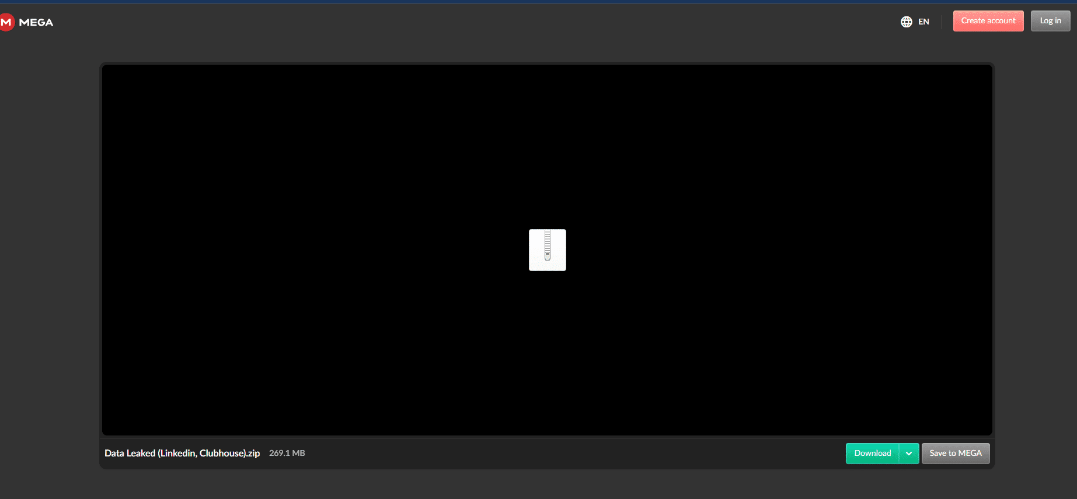Viewport: 1077px width, 499px height.
Task: Click the Create account button
Action: [x=988, y=21]
